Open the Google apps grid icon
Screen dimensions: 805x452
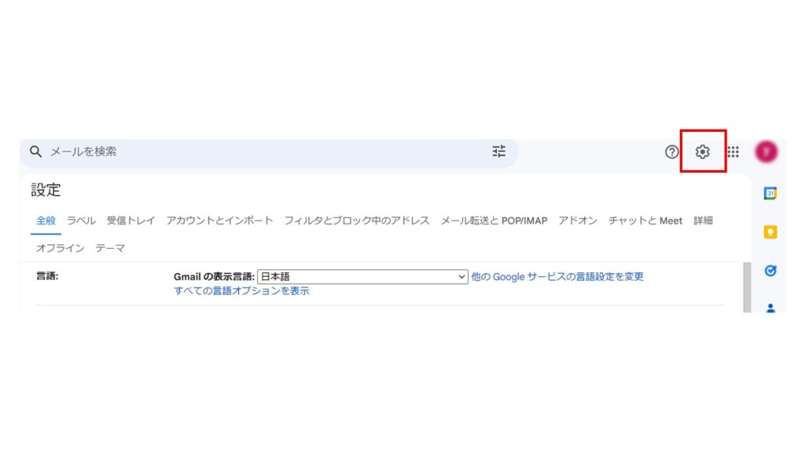tap(733, 151)
